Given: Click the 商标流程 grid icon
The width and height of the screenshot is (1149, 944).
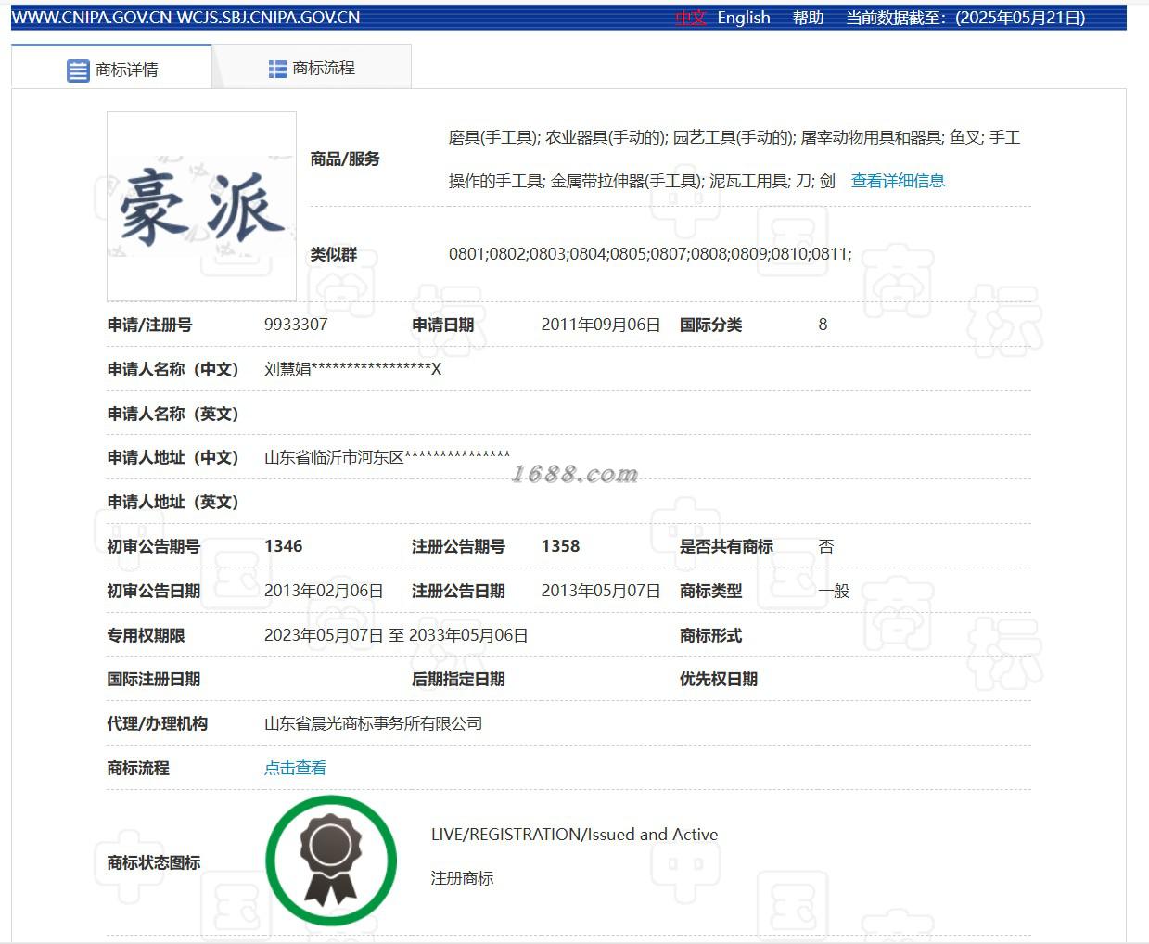Looking at the screenshot, I should point(277,69).
